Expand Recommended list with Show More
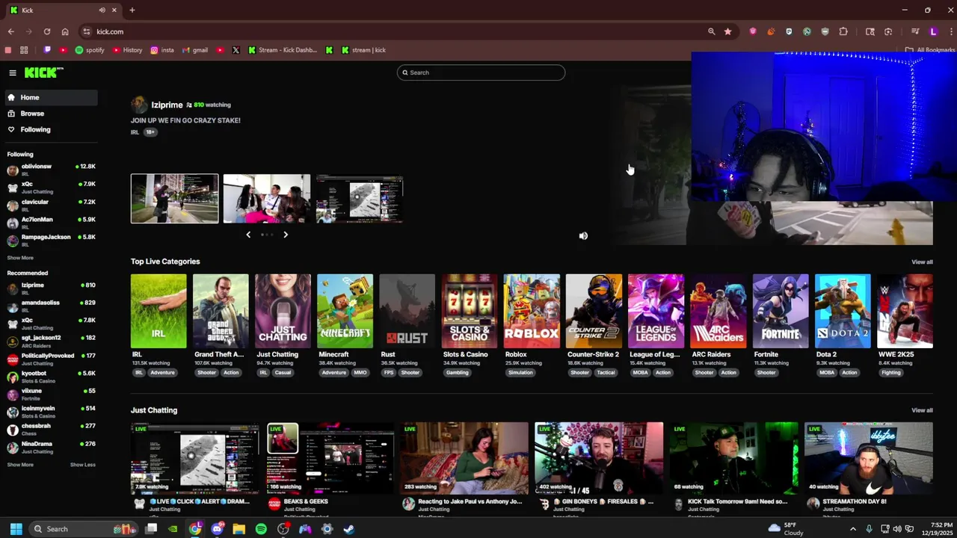The width and height of the screenshot is (957, 538). [x=20, y=465]
